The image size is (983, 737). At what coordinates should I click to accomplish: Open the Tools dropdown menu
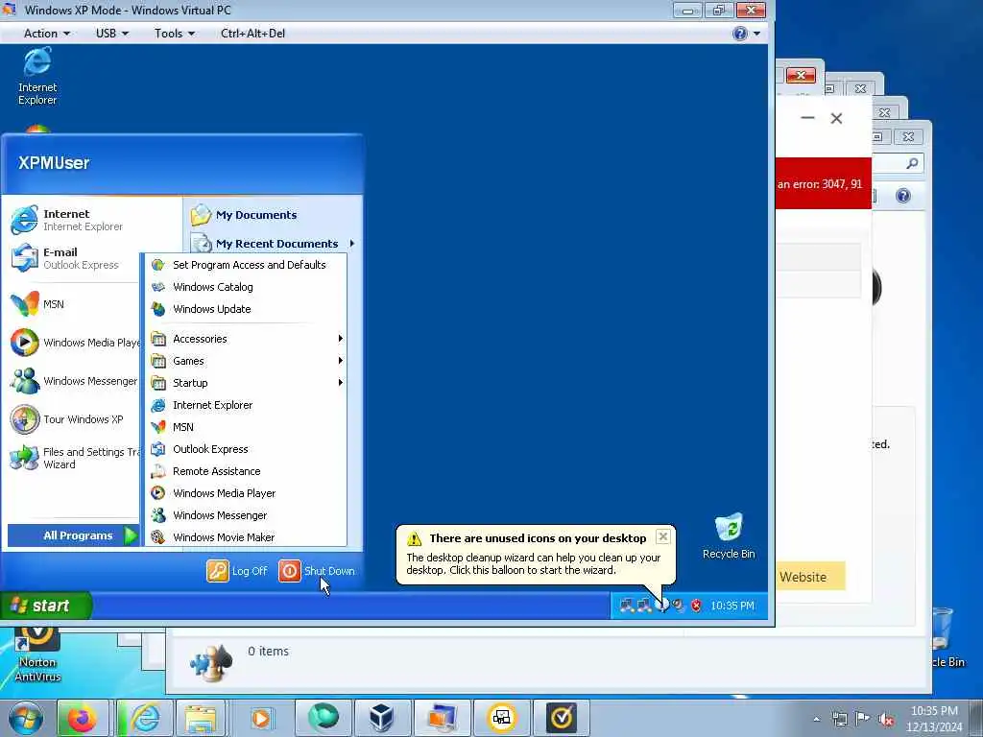(175, 34)
